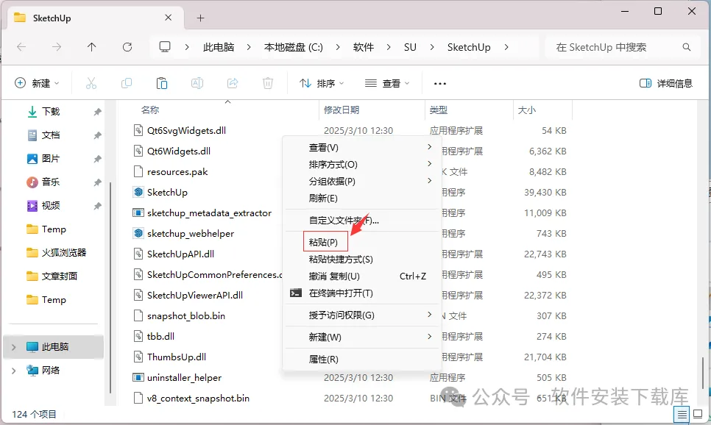The height and width of the screenshot is (425, 711).
Task: Expand 网络 in navigation pane
Action: click(13, 371)
